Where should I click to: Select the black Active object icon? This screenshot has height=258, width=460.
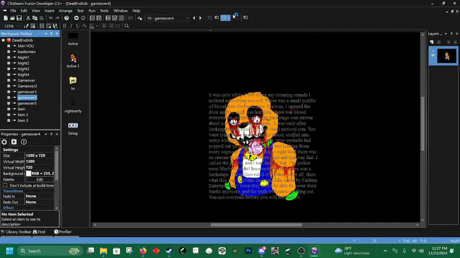coord(73,36)
